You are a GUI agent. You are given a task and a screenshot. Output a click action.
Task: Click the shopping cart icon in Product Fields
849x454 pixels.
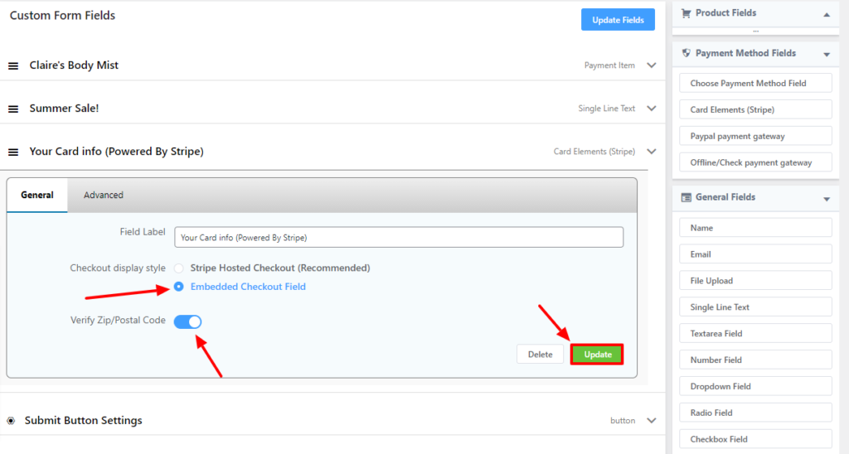coord(686,13)
